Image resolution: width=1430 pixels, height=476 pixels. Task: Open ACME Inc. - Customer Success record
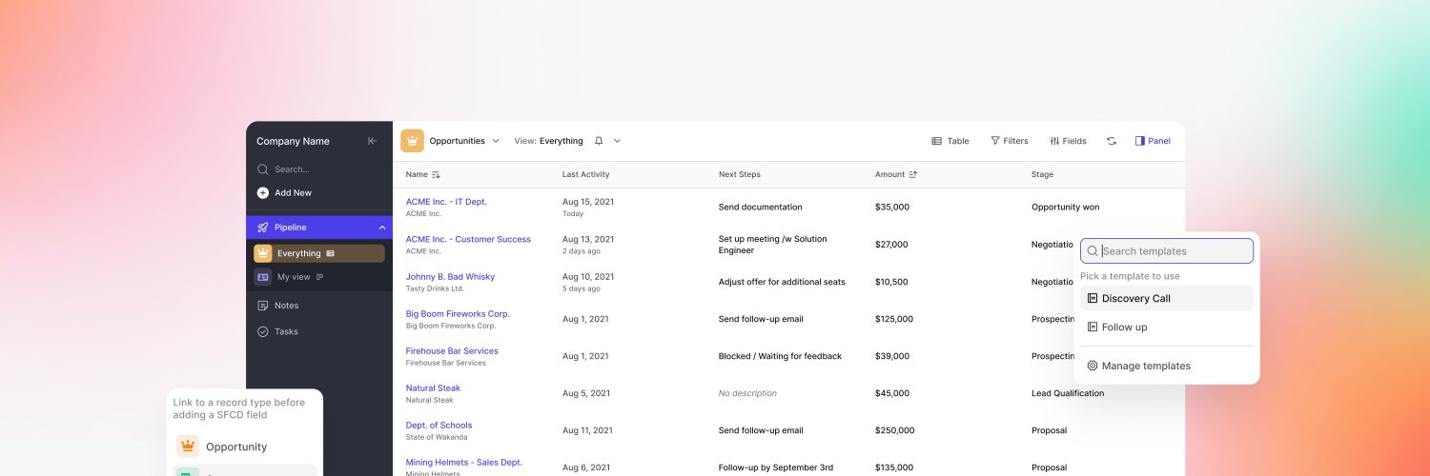pos(468,239)
